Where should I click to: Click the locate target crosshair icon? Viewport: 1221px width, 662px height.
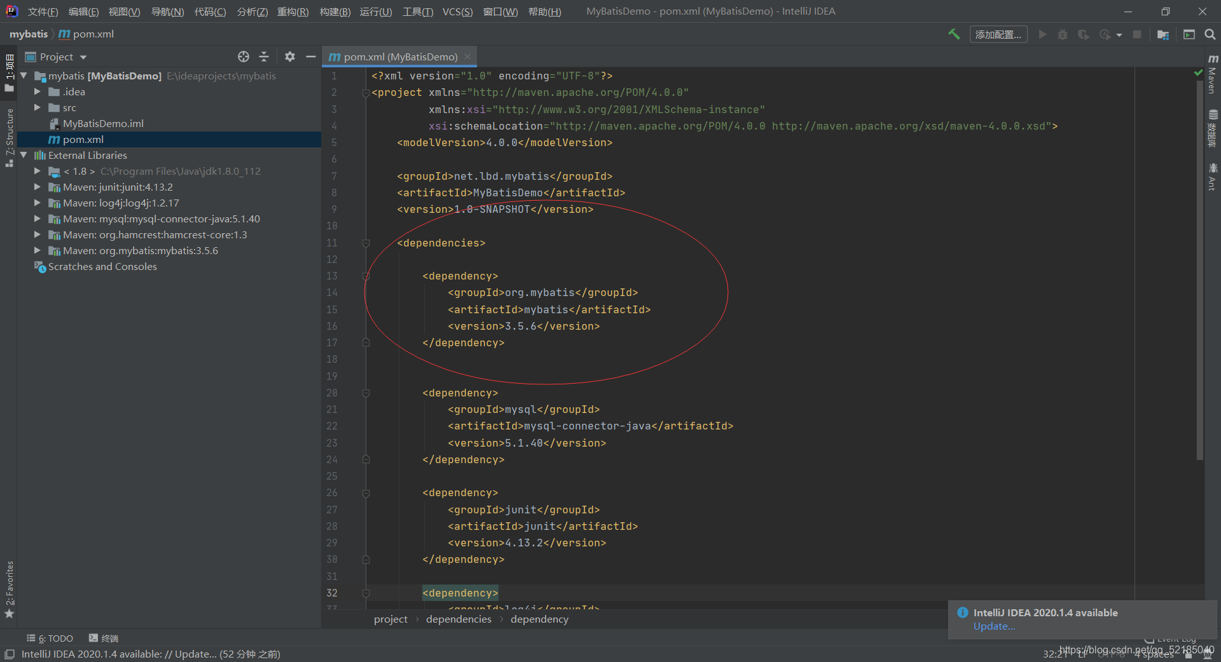click(244, 57)
